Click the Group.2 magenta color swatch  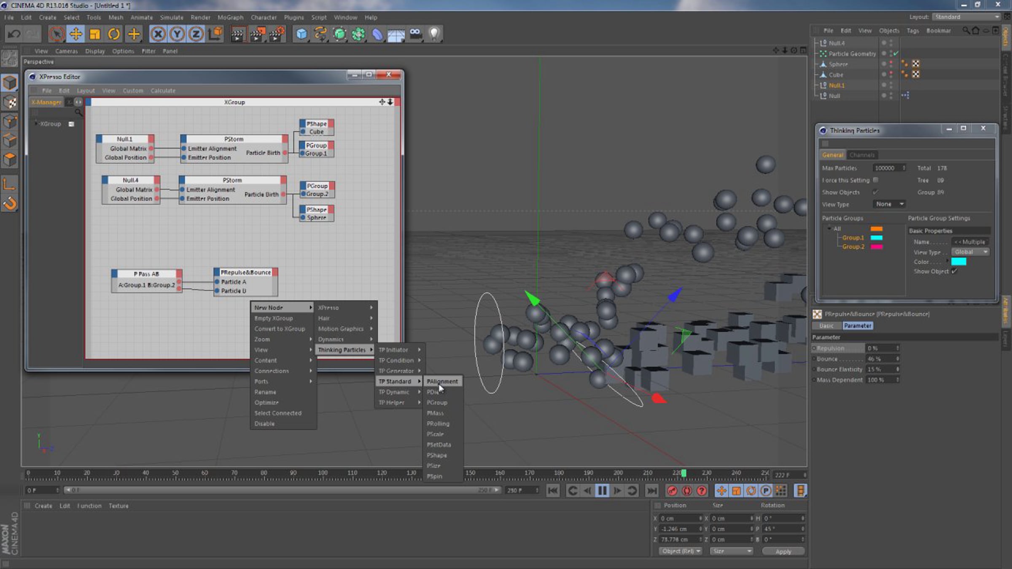point(877,247)
